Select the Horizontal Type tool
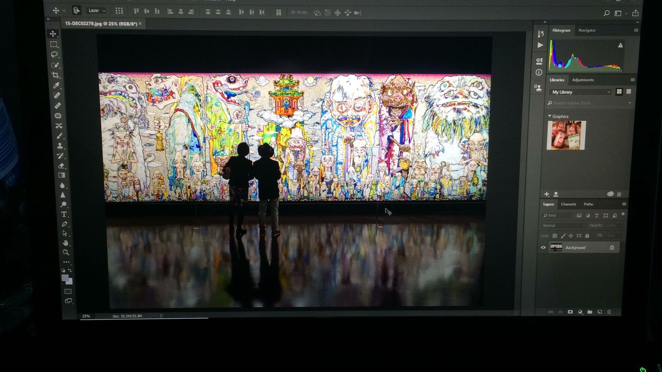The width and height of the screenshot is (662, 372). coord(64,214)
